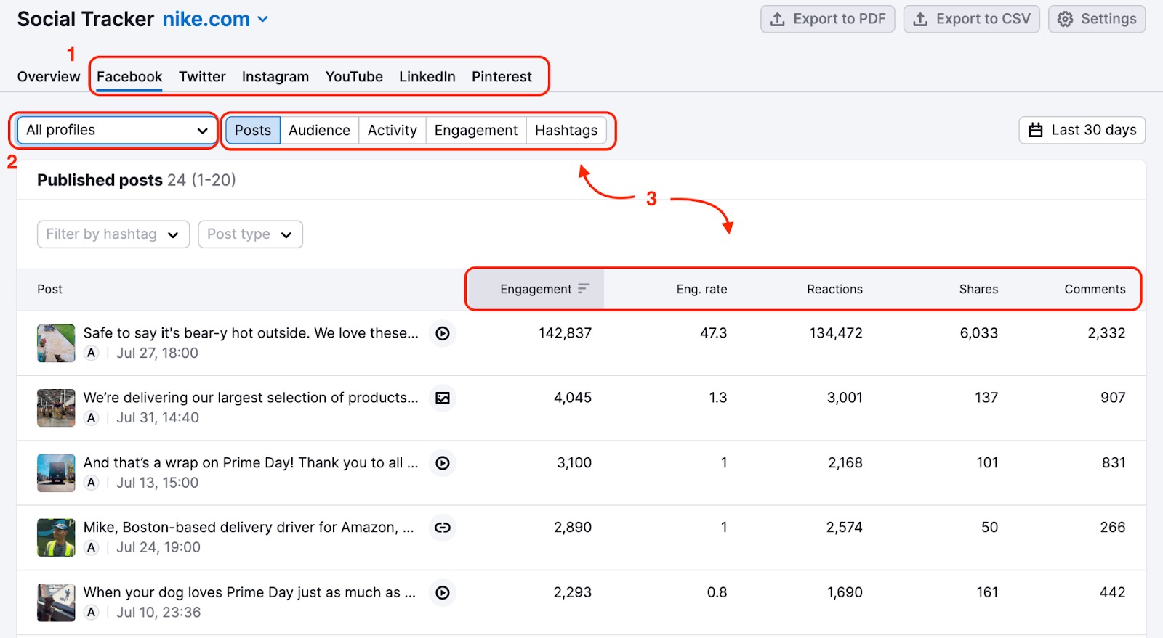Sort table by the Engagement column

pos(536,289)
